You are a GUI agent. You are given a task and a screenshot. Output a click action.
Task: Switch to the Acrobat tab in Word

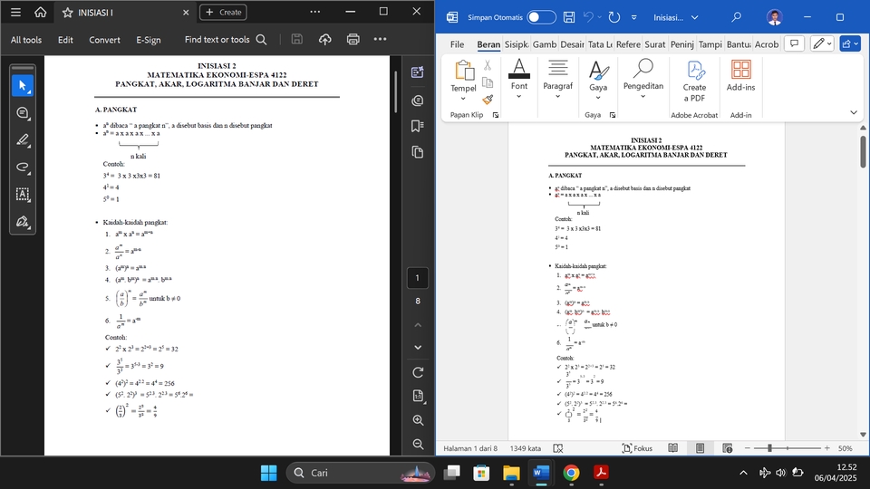point(767,44)
